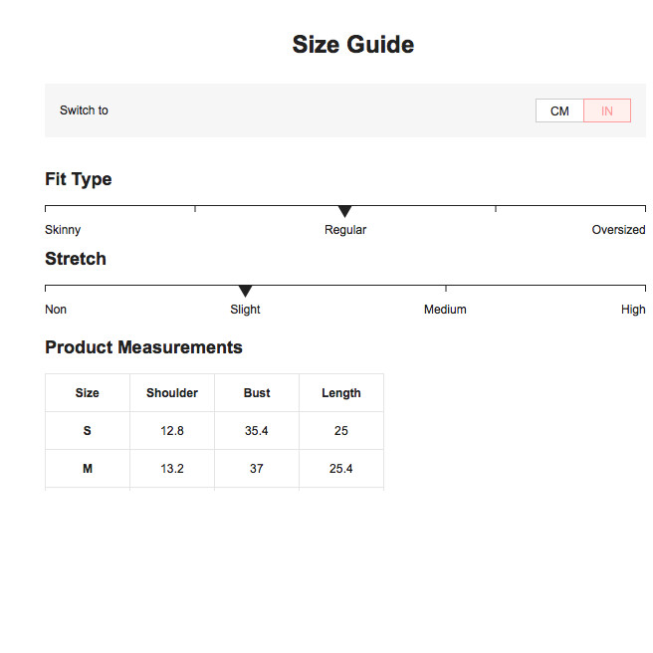This screenshot has height=653, width=653.
Task: Click the Bust column header
Action: 257,393
